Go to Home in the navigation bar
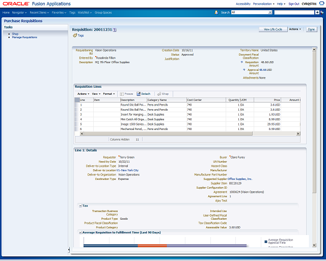Screen dimensions: 326x261 [x=6, y=12]
